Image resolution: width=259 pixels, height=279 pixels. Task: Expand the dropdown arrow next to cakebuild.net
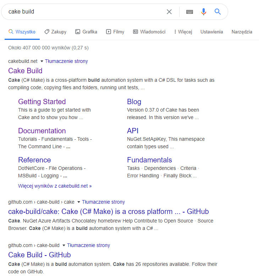point(42,61)
